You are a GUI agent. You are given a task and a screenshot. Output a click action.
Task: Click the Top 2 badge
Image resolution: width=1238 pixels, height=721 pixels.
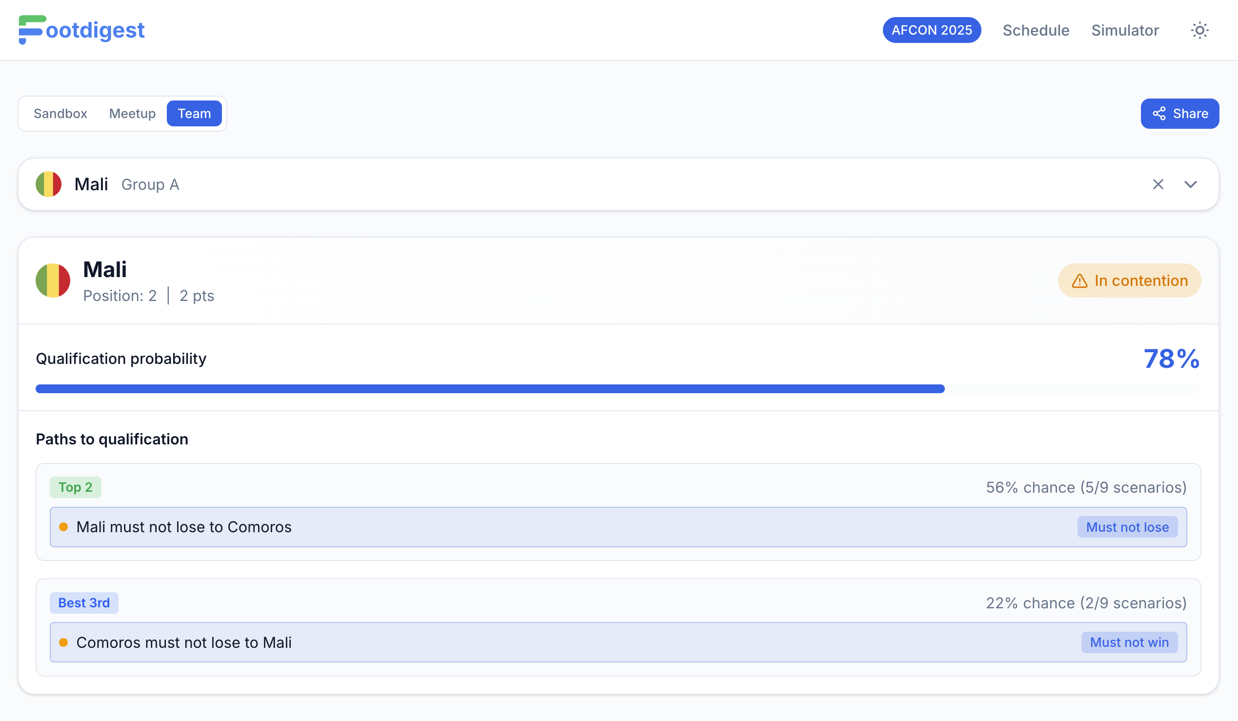click(75, 487)
